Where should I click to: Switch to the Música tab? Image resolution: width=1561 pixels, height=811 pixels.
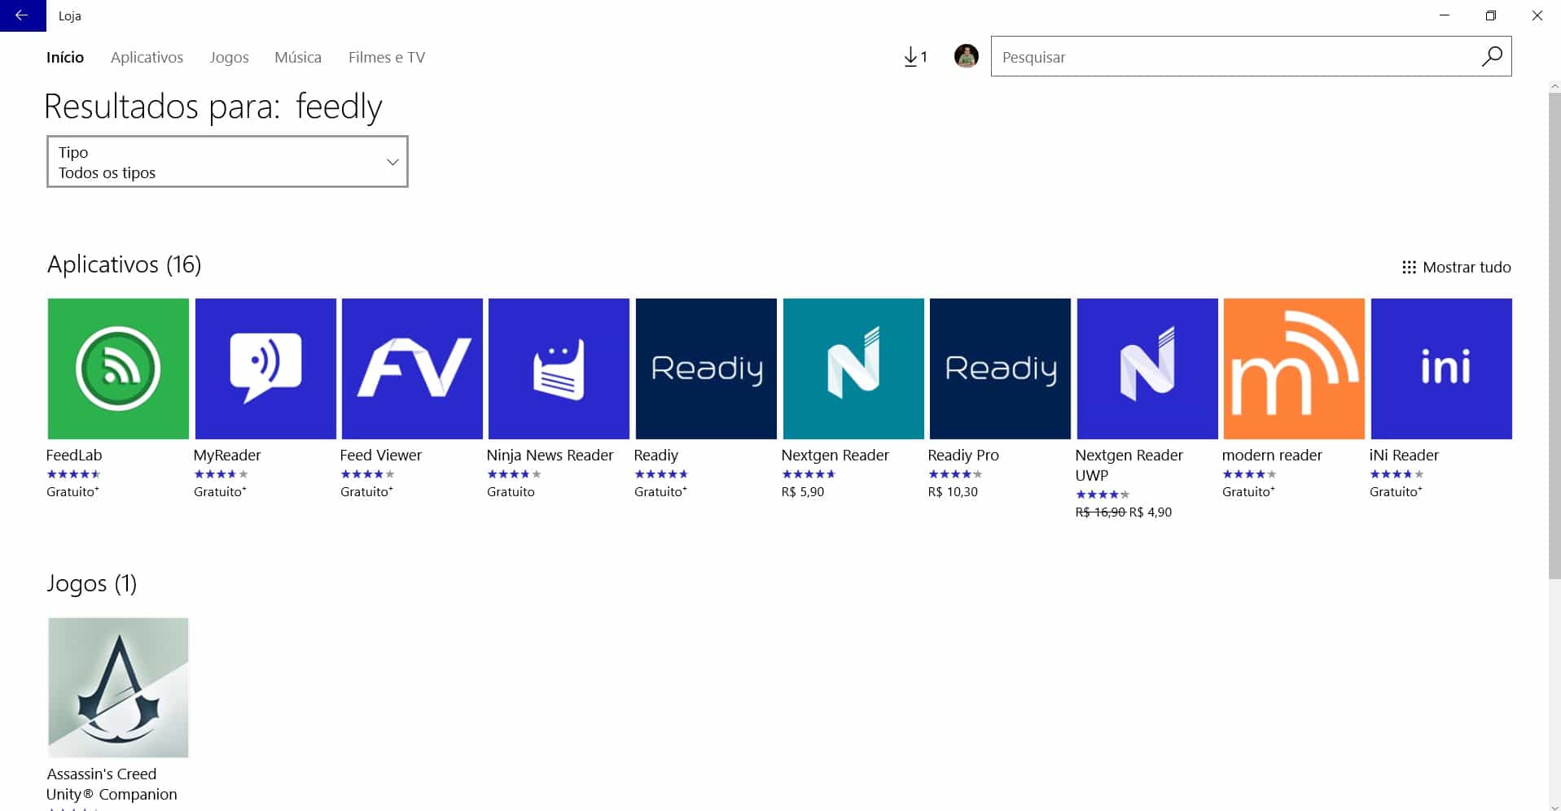298,57
